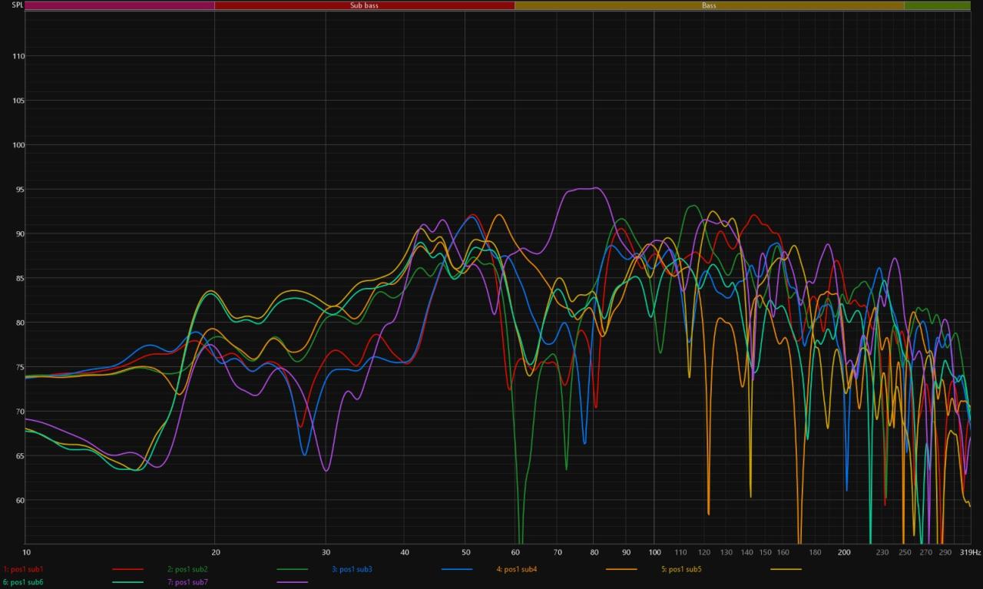Click the SPL axis label

point(12,5)
